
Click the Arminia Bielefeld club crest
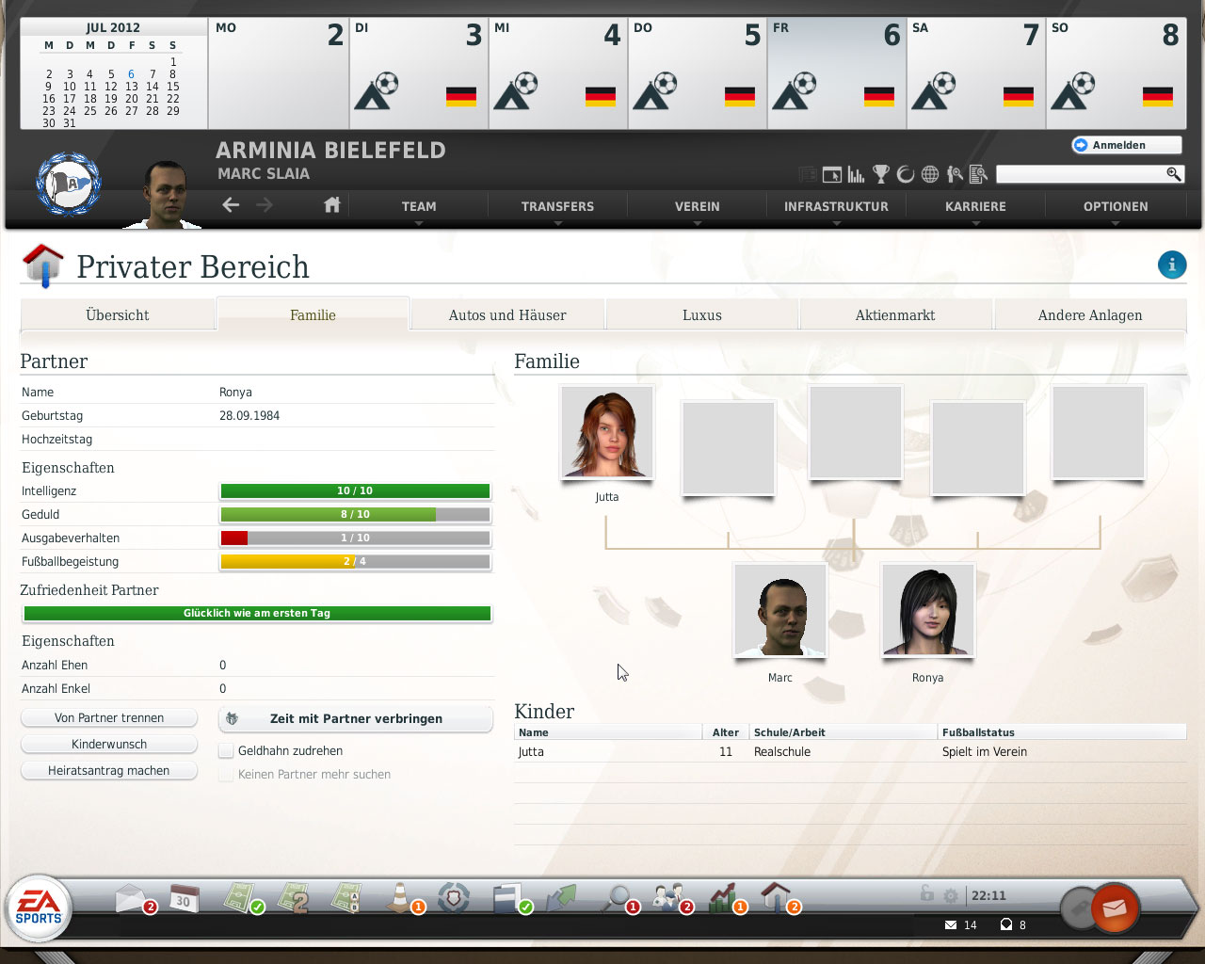click(69, 185)
